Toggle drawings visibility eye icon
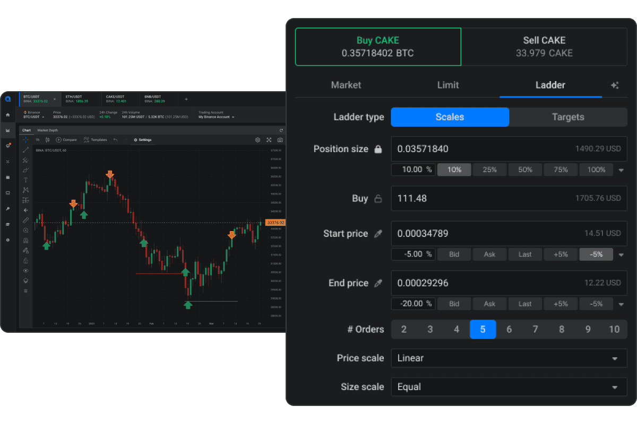Image resolution: width=637 pixels, height=424 pixels. tap(25, 270)
